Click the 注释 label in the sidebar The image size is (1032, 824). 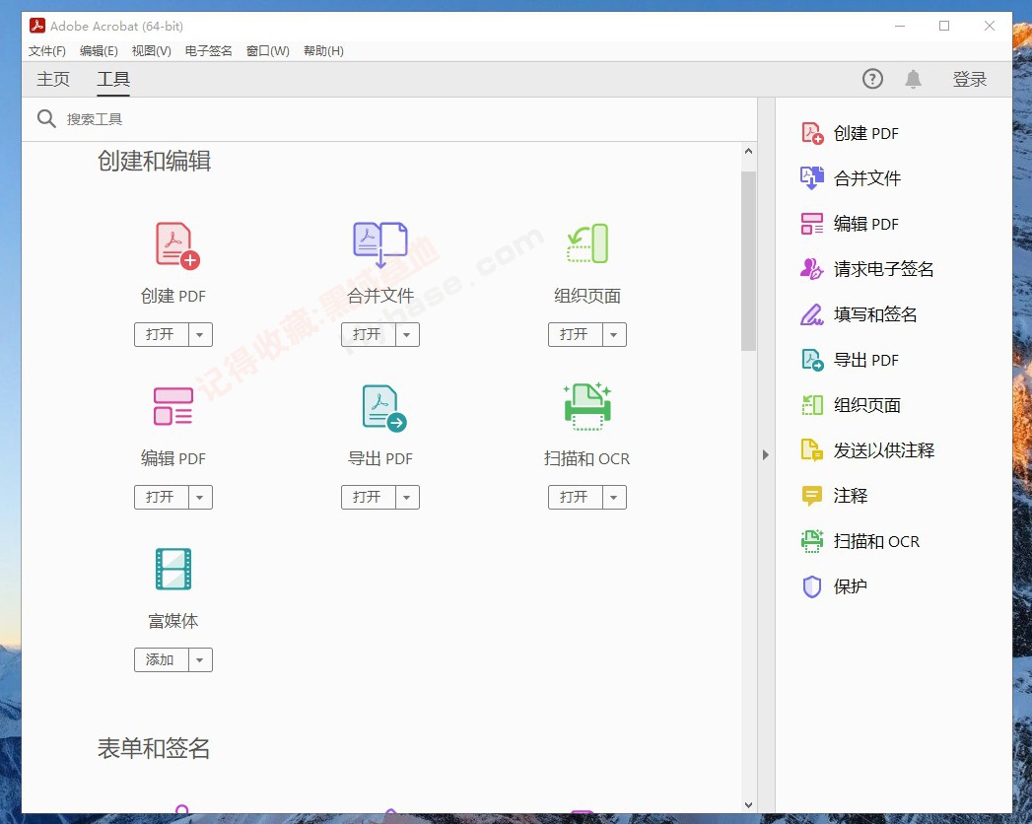(851, 496)
